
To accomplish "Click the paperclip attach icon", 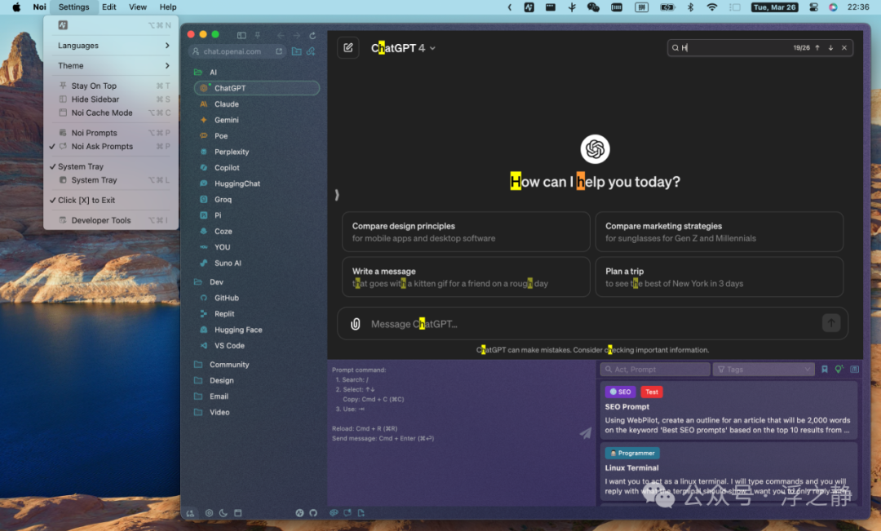I will (x=355, y=324).
